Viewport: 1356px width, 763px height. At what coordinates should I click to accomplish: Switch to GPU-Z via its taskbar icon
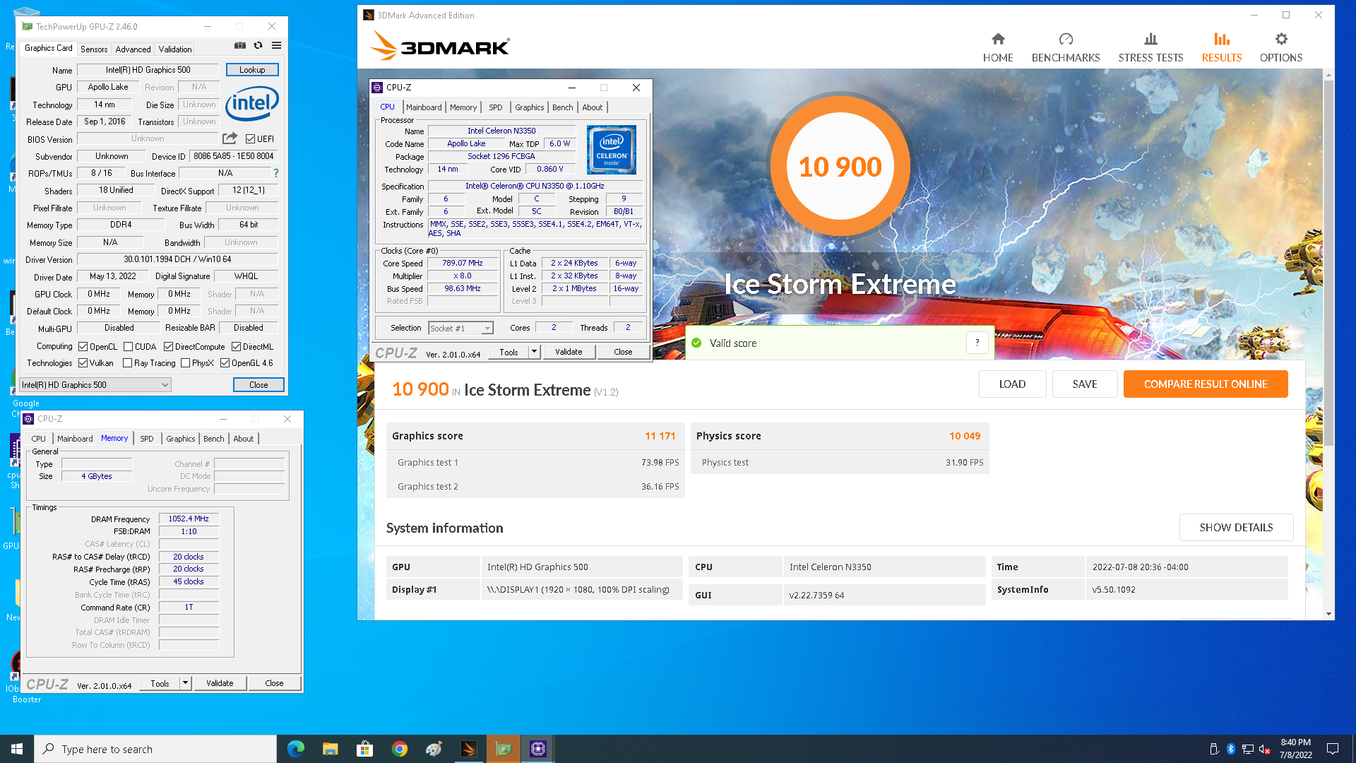point(503,749)
